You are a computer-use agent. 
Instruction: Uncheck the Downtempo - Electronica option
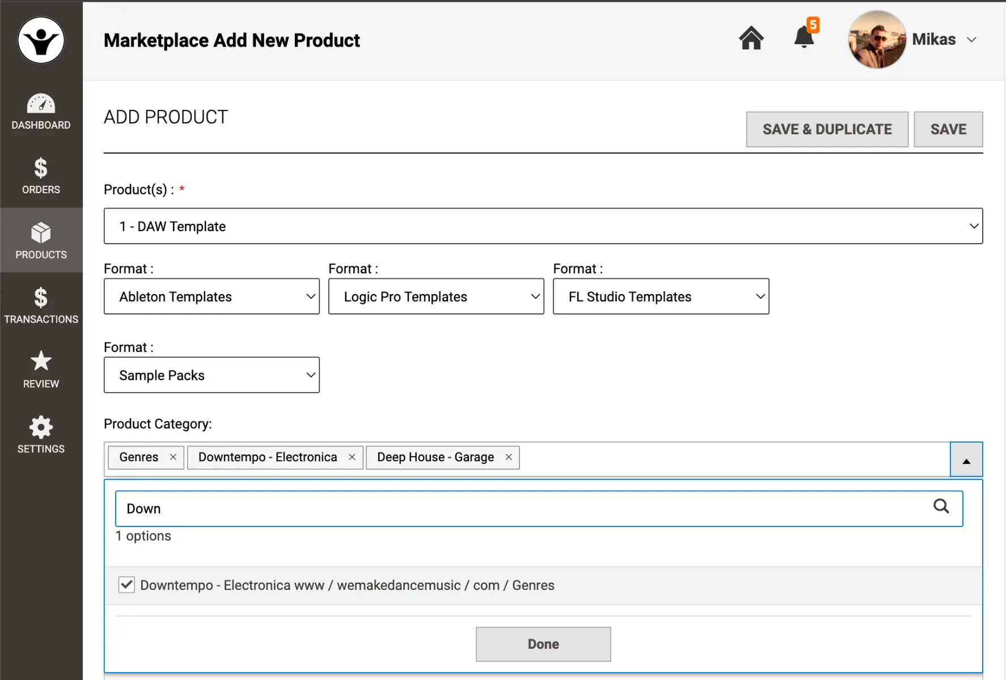pos(126,585)
